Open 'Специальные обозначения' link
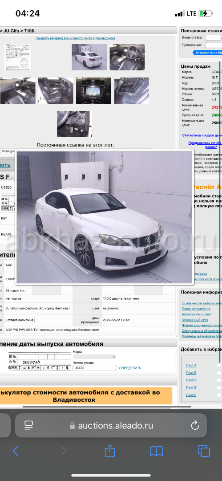The height and width of the screenshot is (481, 222). point(202,331)
